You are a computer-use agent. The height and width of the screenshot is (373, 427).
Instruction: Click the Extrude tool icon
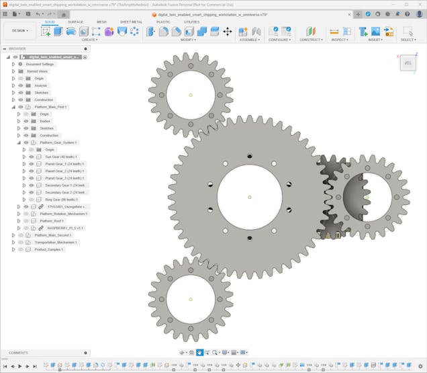pos(58,31)
